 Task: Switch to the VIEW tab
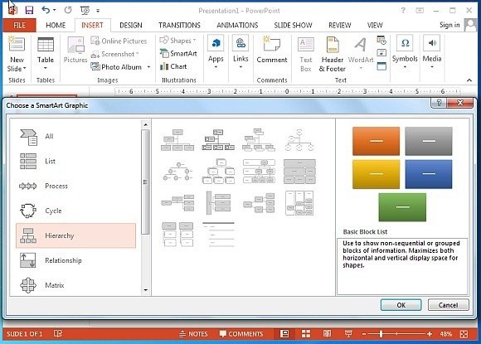point(375,25)
